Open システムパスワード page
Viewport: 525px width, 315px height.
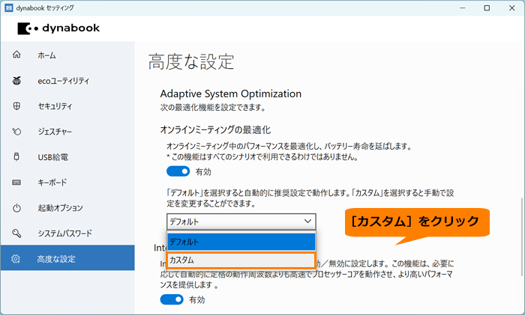(67, 233)
